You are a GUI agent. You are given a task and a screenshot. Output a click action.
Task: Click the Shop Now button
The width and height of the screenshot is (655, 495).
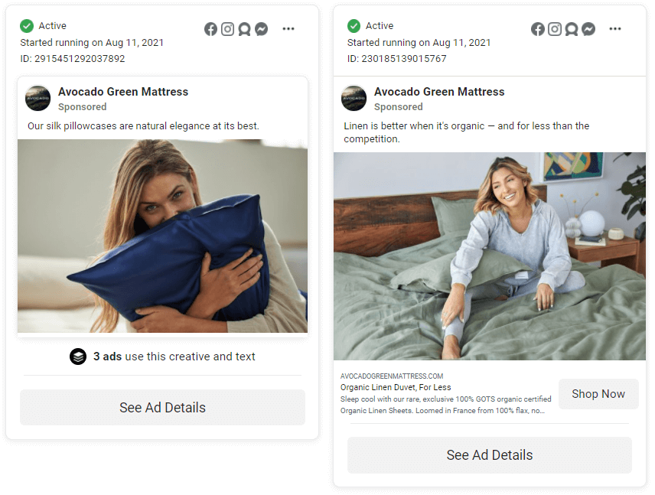coord(598,394)
